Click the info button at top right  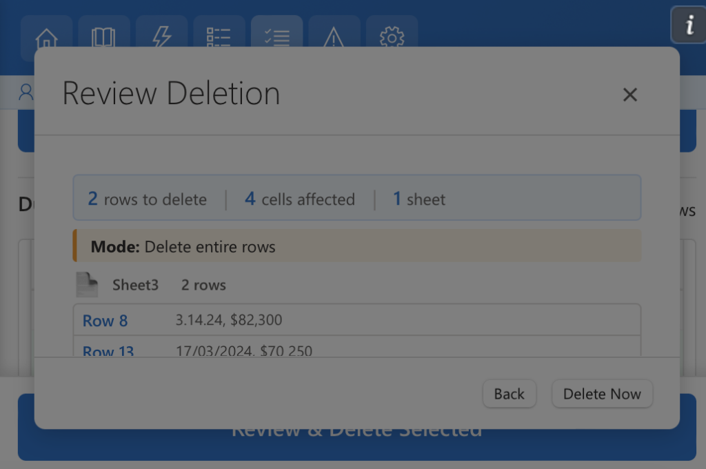click(688, 26)
